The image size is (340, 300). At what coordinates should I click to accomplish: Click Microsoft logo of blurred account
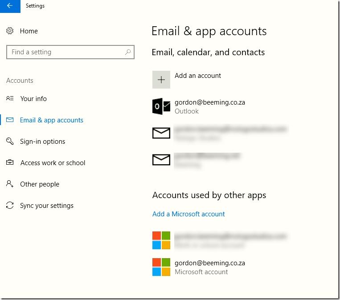(x=161, y=240)
